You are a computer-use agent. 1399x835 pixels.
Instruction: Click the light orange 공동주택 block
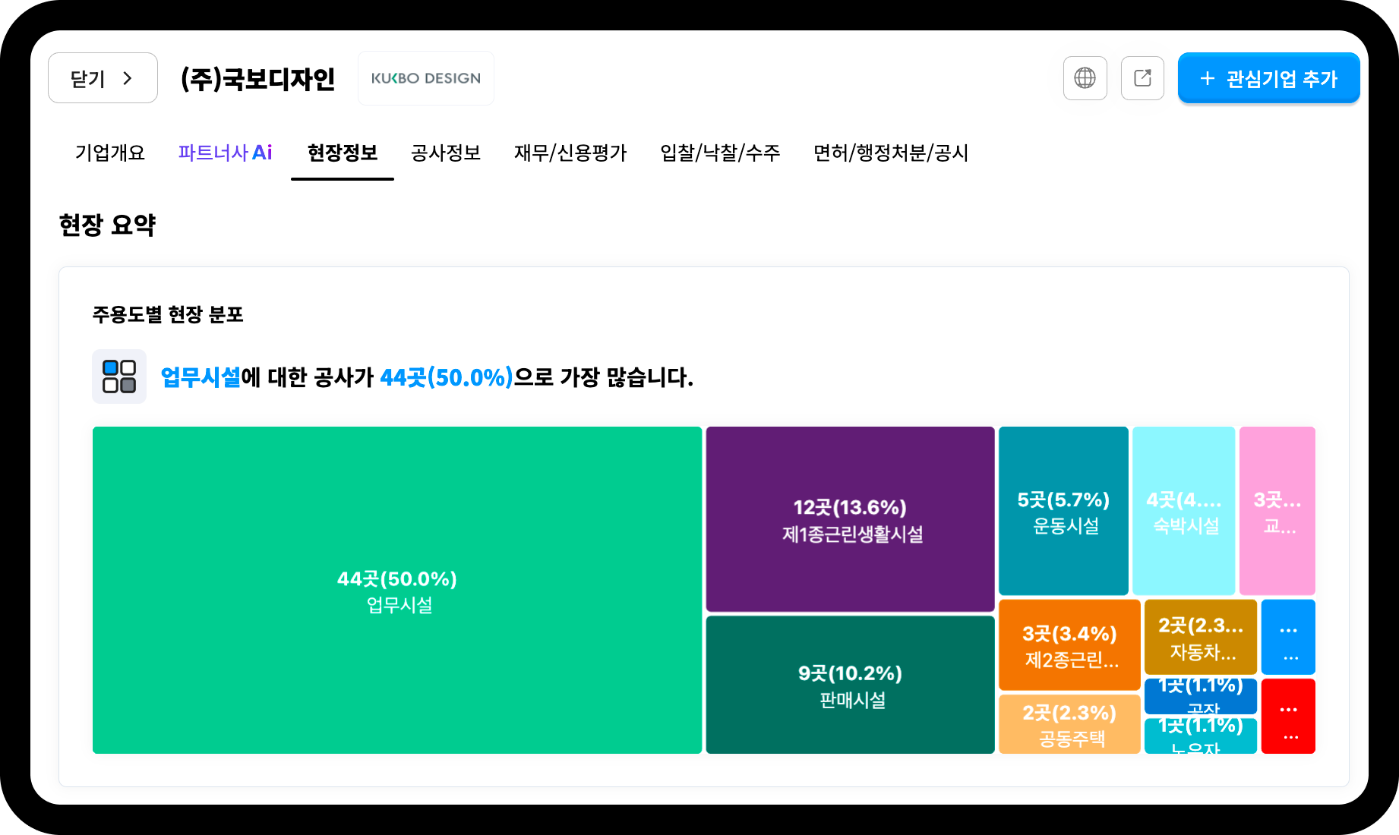point(1069,724)
